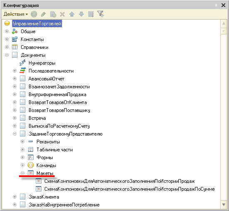Click the Команды play circle icon
The image size is (229, 211).
point(31,165)
